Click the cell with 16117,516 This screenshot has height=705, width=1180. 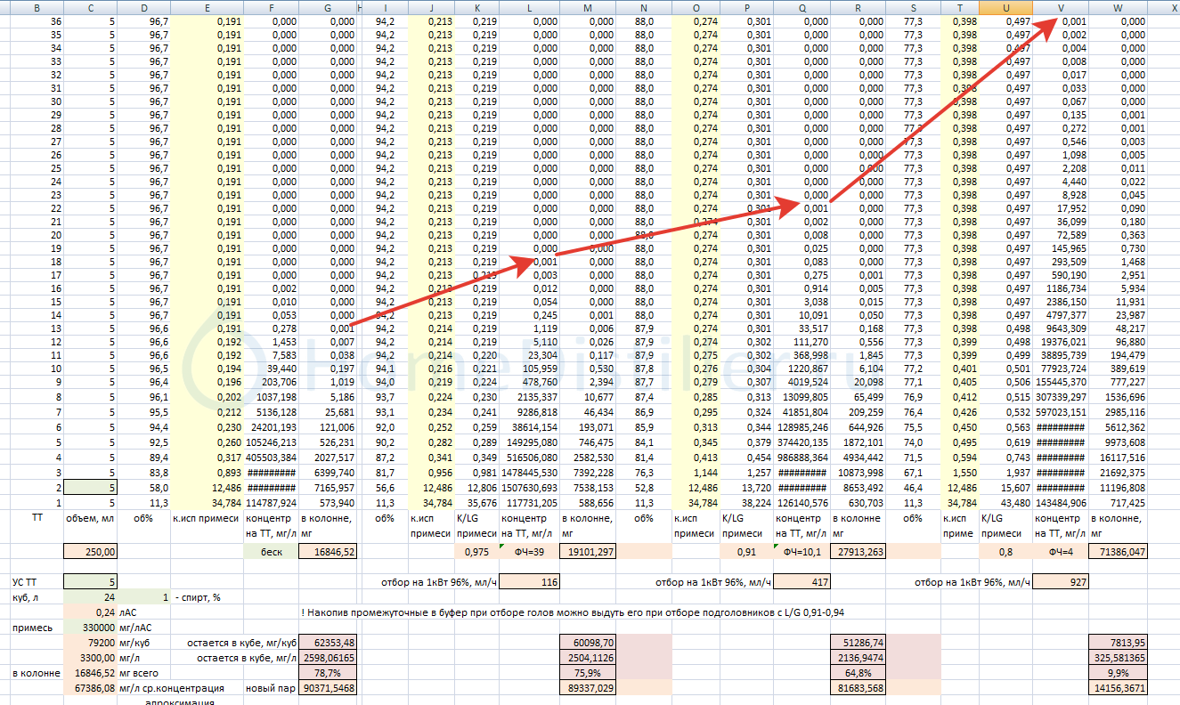(x=1118, y=457)
